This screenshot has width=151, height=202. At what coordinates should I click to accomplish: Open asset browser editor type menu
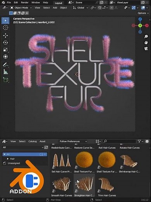(x=5, y=141)
